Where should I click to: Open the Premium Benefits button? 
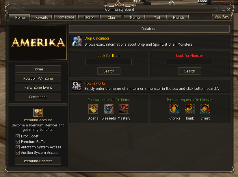(38, 161)
